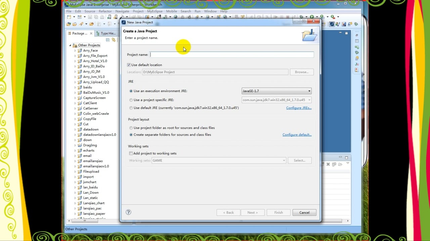Close the Package Explorer tab
430x241 pixels.
[91, 33]
